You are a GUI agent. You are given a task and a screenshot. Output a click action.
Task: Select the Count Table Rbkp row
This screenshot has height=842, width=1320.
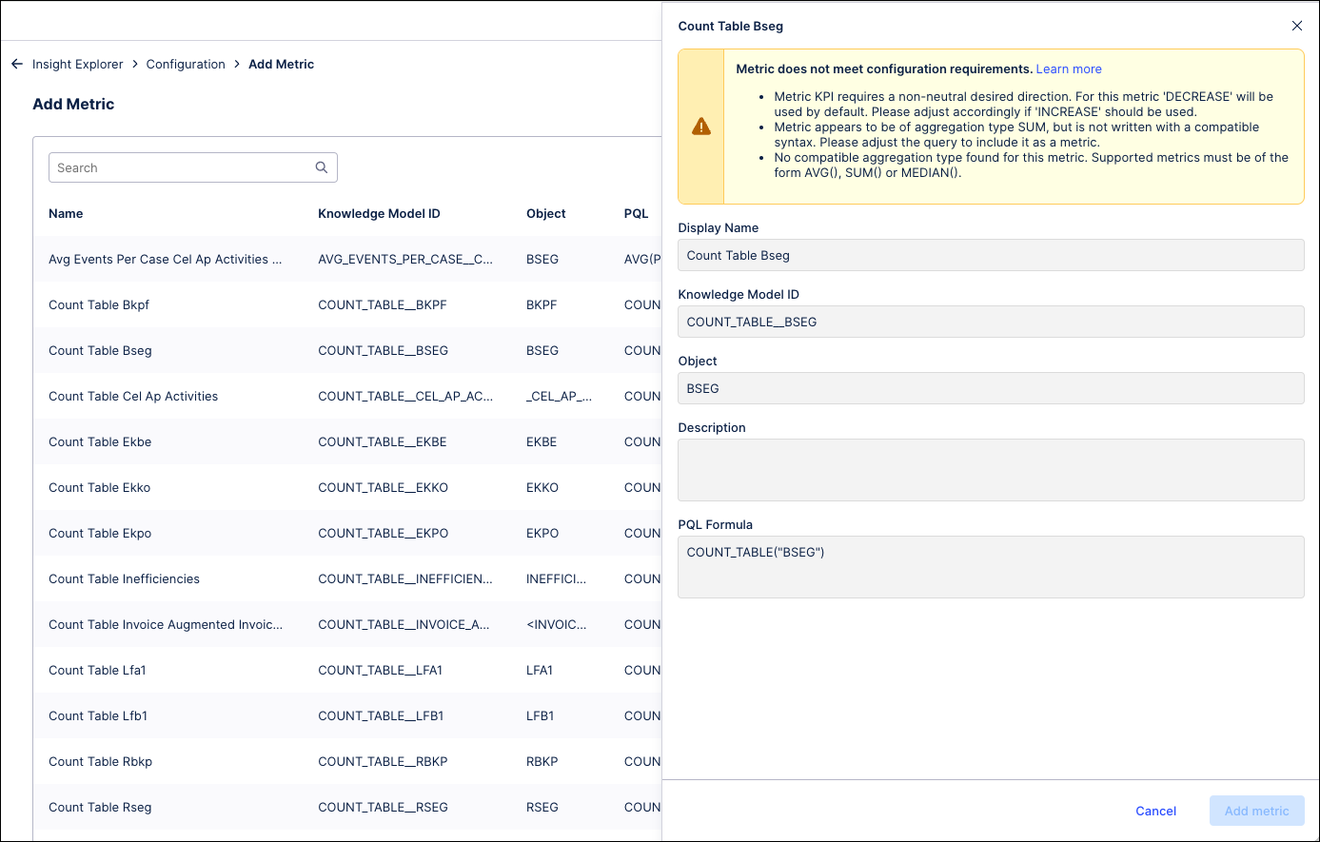coord(347,761)
